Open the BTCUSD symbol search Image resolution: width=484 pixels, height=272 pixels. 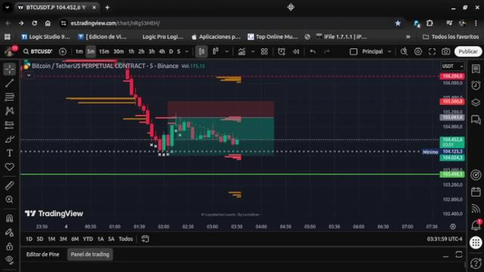(x=38, y=52)
